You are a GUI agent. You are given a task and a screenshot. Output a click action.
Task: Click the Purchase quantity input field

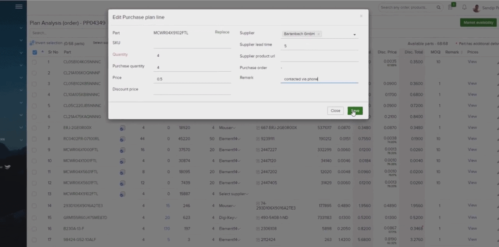(192, 67)
